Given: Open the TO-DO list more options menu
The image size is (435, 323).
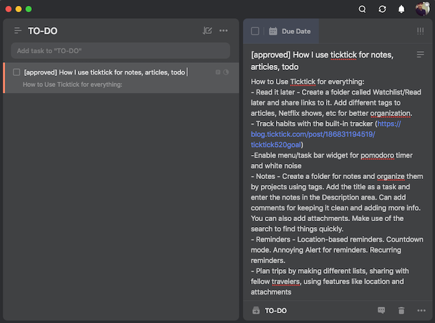Looking at the screenshot, I should pos(223,30).
